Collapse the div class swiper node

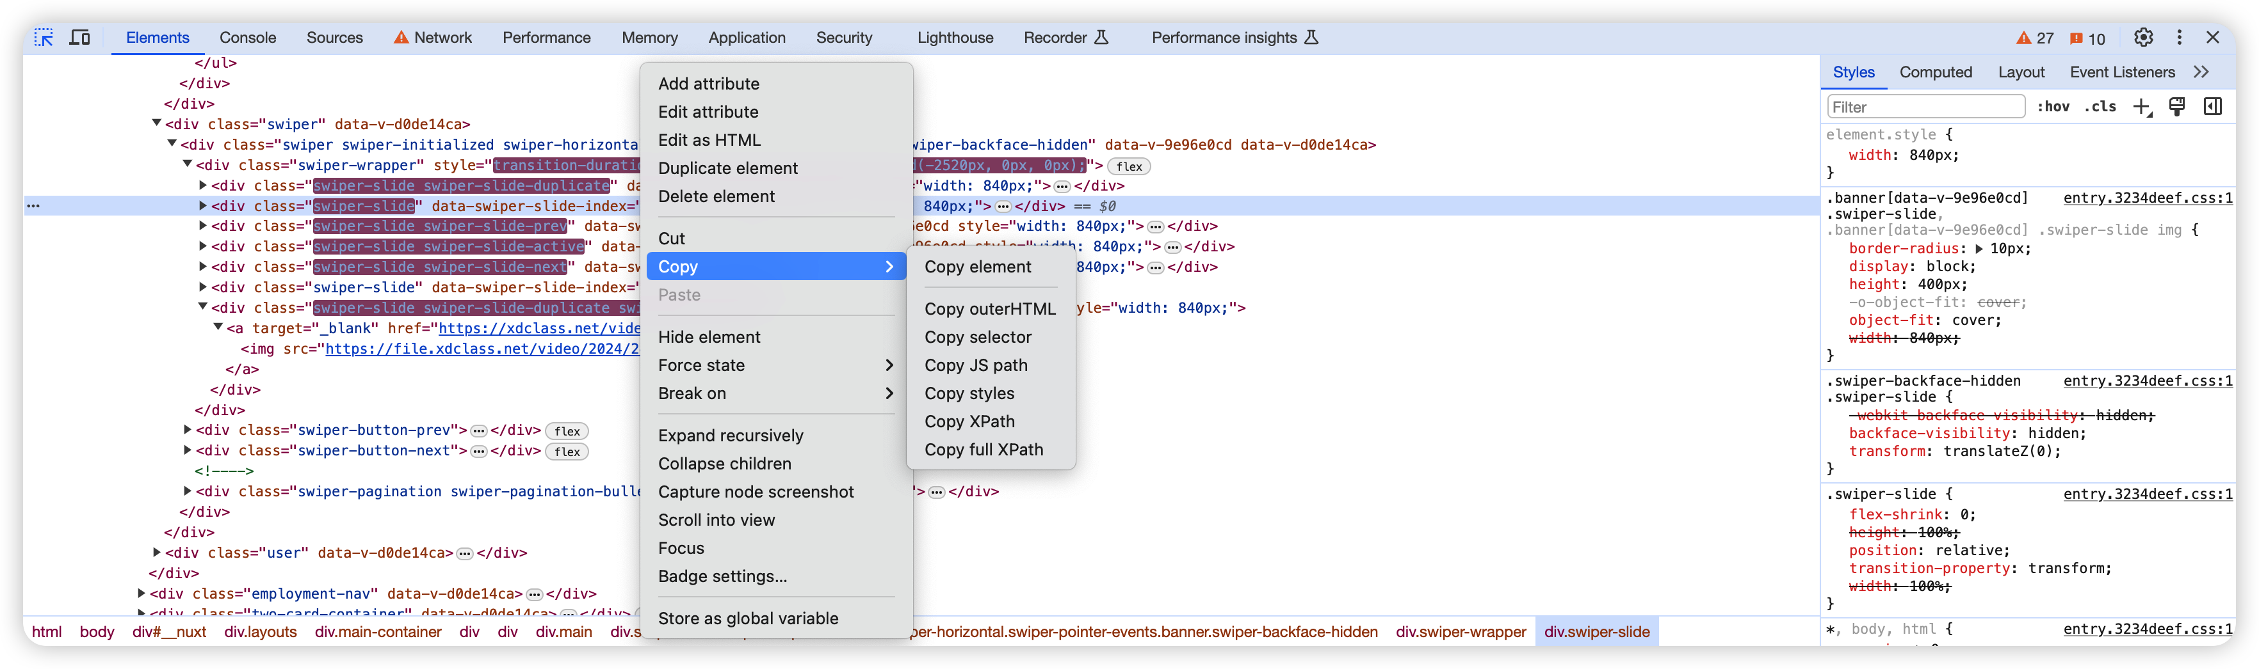click(x=157, y=124)
